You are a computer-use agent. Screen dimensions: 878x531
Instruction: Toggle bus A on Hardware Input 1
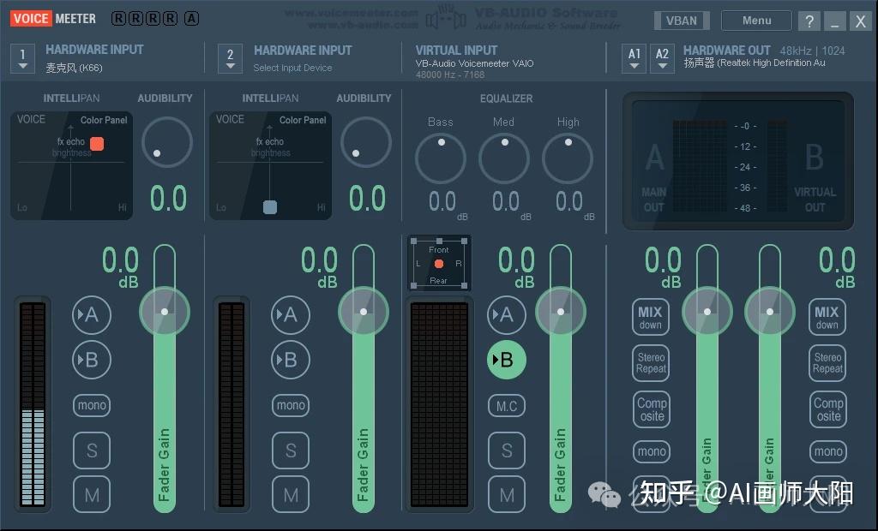[x=92, y=315]
